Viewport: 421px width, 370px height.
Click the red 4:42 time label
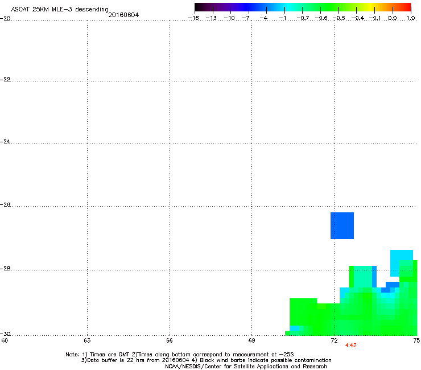pos(350,346)
